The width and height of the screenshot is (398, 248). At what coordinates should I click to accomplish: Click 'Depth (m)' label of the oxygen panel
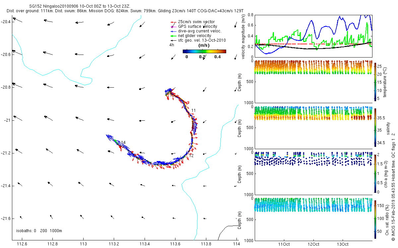(240, 220)
